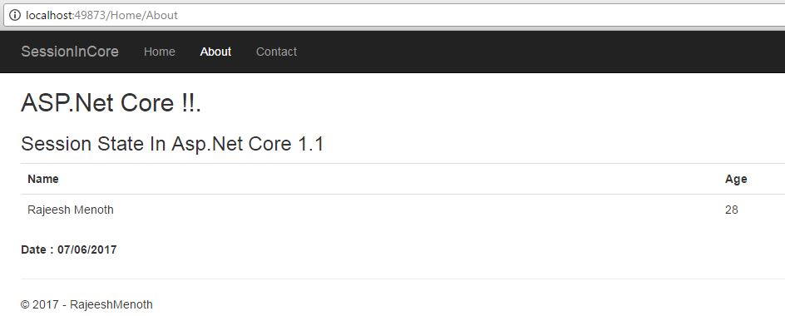The width and height of the screenshot is (785, 316).
Task: Click the localhost text in the URL
Action: click(50, 16)
